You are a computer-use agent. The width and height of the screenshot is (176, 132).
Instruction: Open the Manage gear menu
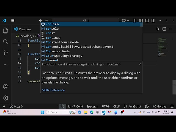5,98
